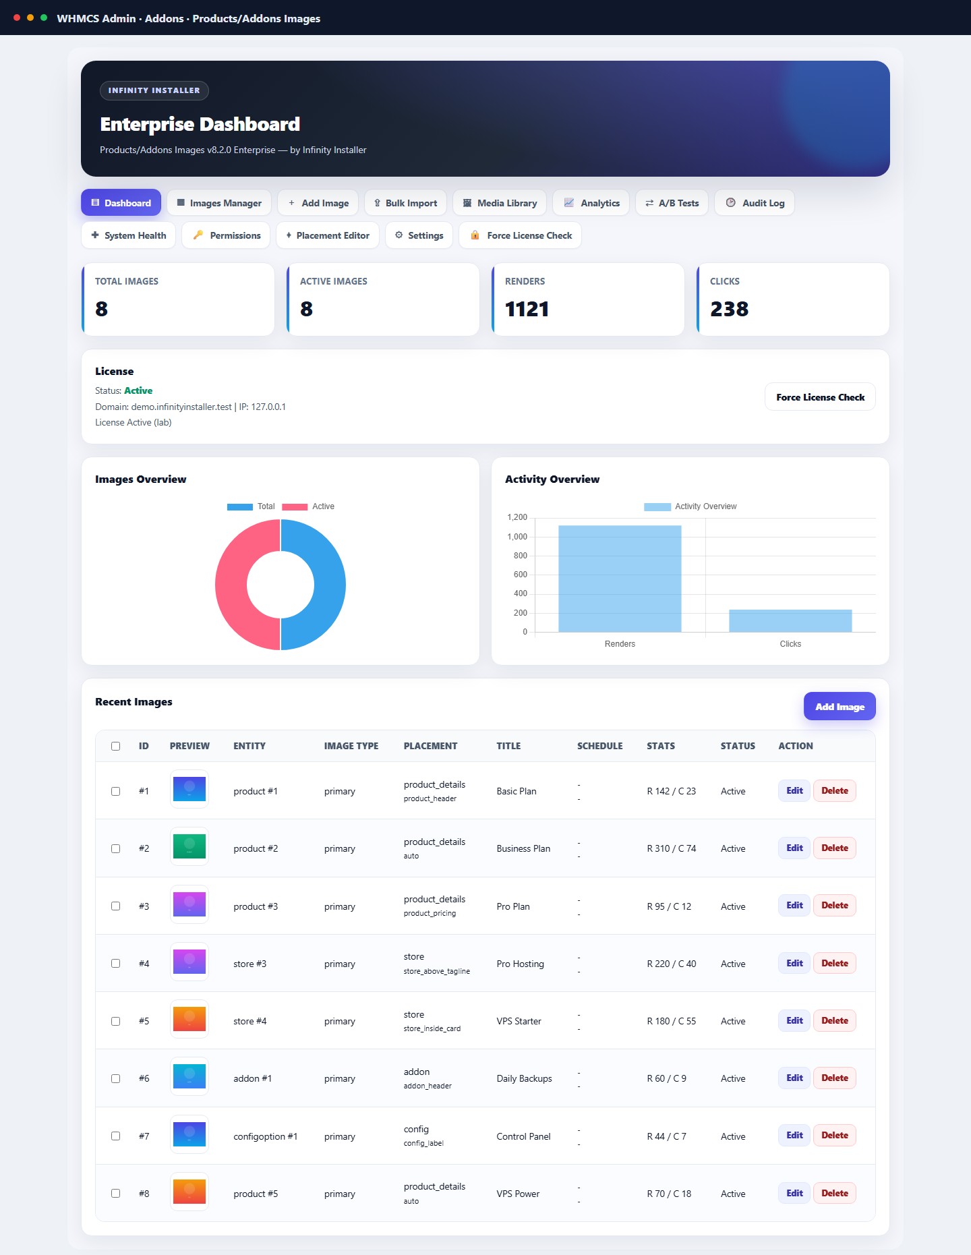The image size is (971, 1255).
Task: Click the 'configoption #1' entity cell
Action: [266, 1136]
